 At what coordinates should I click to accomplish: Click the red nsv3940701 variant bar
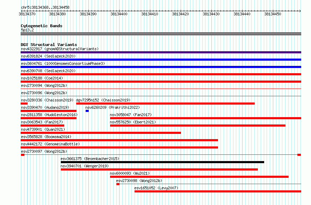(x=159, y=169)
